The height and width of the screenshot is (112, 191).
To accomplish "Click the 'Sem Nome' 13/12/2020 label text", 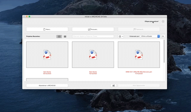I will [x=93, y=73].
